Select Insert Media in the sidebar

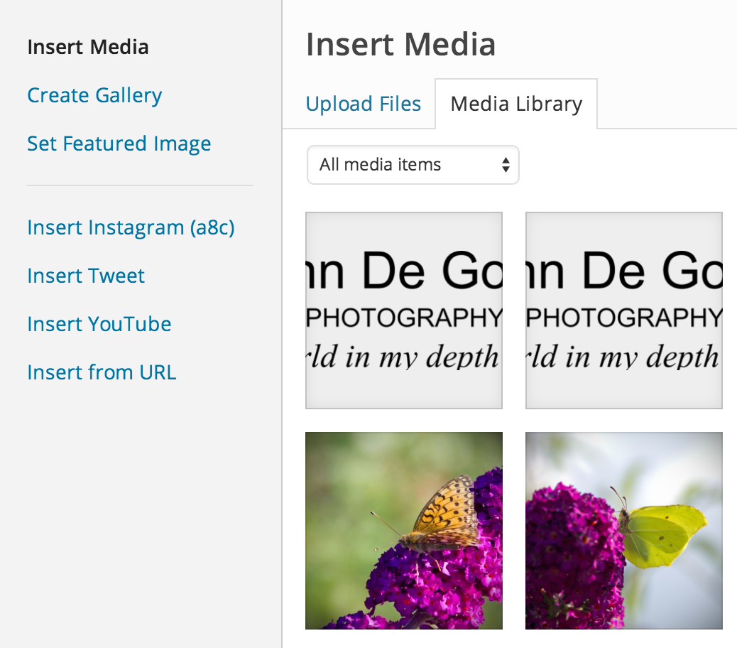tap(88, 48)
